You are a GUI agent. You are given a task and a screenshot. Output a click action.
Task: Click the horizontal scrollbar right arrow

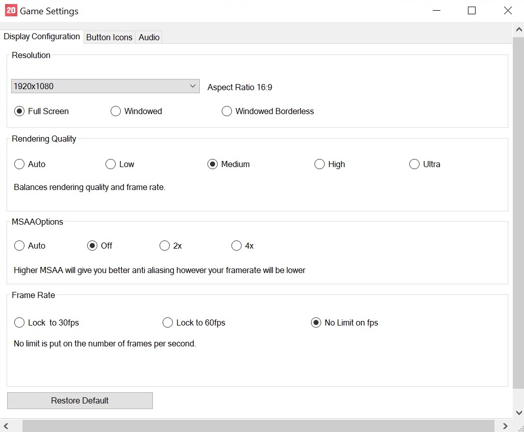[505, 426]
